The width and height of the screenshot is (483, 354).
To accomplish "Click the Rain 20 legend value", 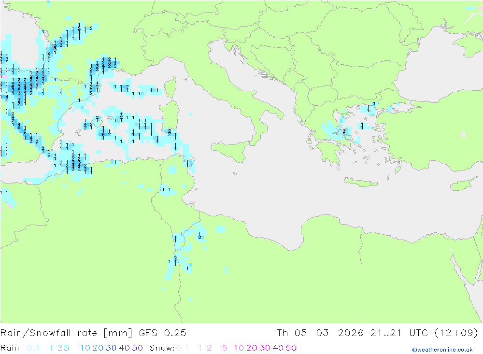I will 98,348.
